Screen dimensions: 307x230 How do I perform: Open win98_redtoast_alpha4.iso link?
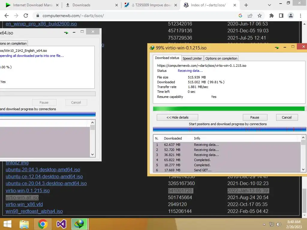pyautogui.click(x=34, y=211)
